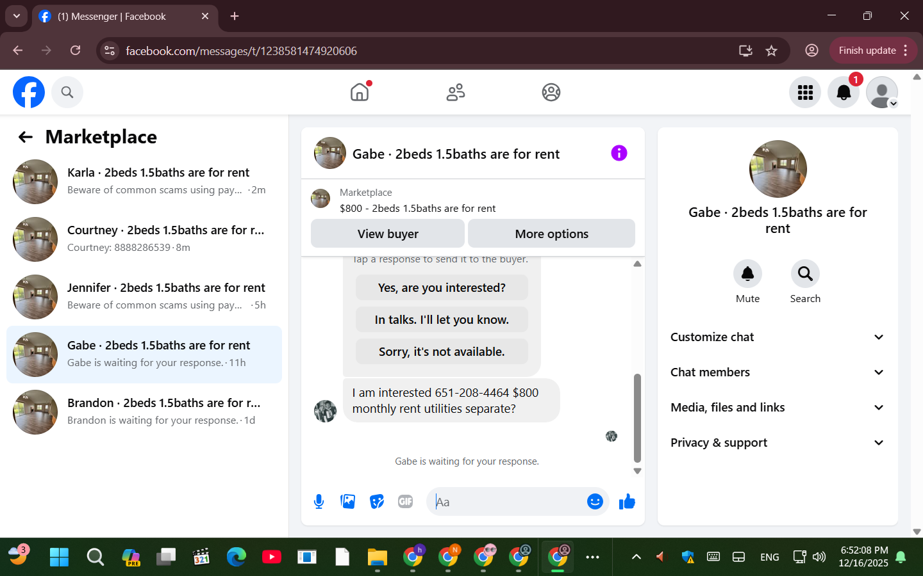The image size is (923, 576).
Task: Open Courtney's conversation
Action: (144, 239)
